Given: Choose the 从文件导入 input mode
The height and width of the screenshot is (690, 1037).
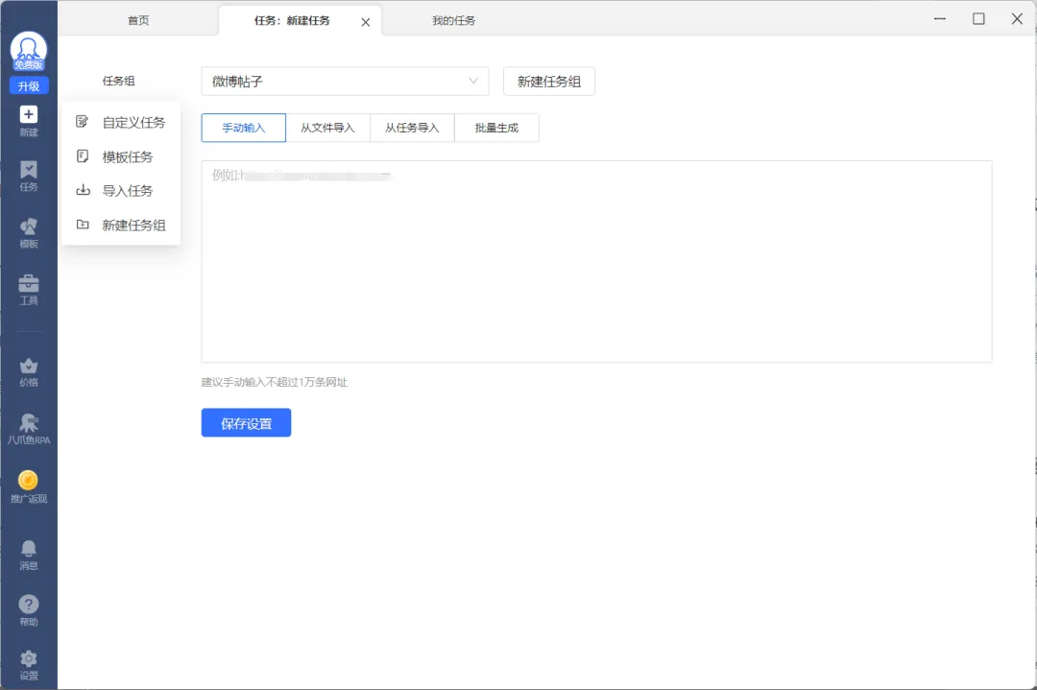Looking at the screenshot, I should click(328, 128).
